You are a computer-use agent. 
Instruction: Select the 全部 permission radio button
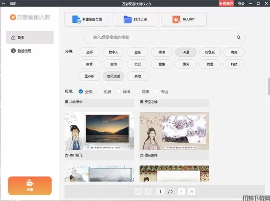coord(81,92)
